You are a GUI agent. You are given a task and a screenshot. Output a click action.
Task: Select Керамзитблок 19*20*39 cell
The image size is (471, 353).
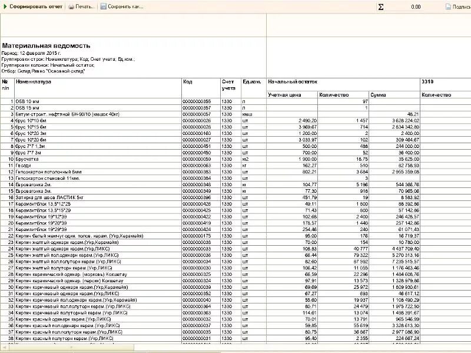pyautogui.click(x=98, y=223)
